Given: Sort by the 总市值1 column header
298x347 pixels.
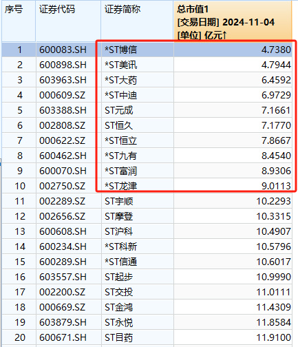Looking at the screenshot, I should pos(233,21).
